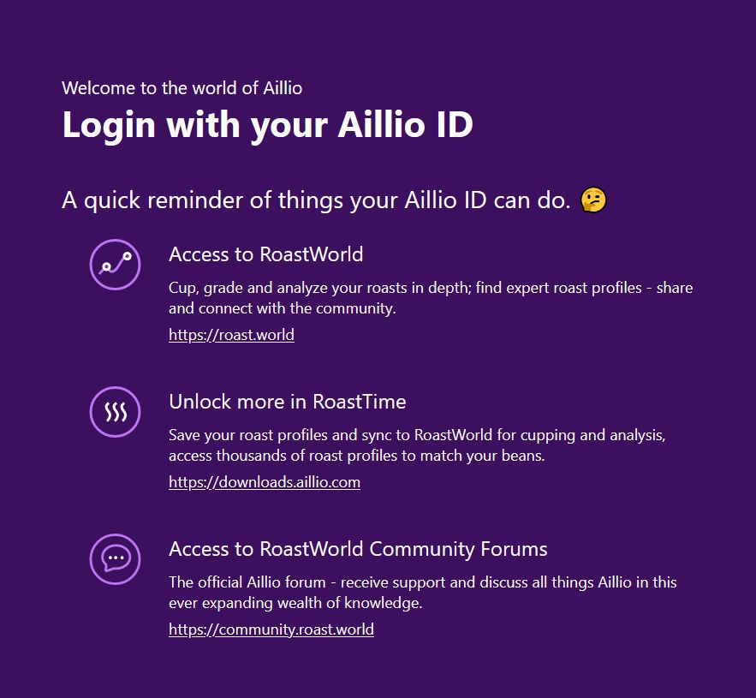Click "Aillio ID" in the bold title
The width and height of the screenshot is (756, 698).
[405, 125]
